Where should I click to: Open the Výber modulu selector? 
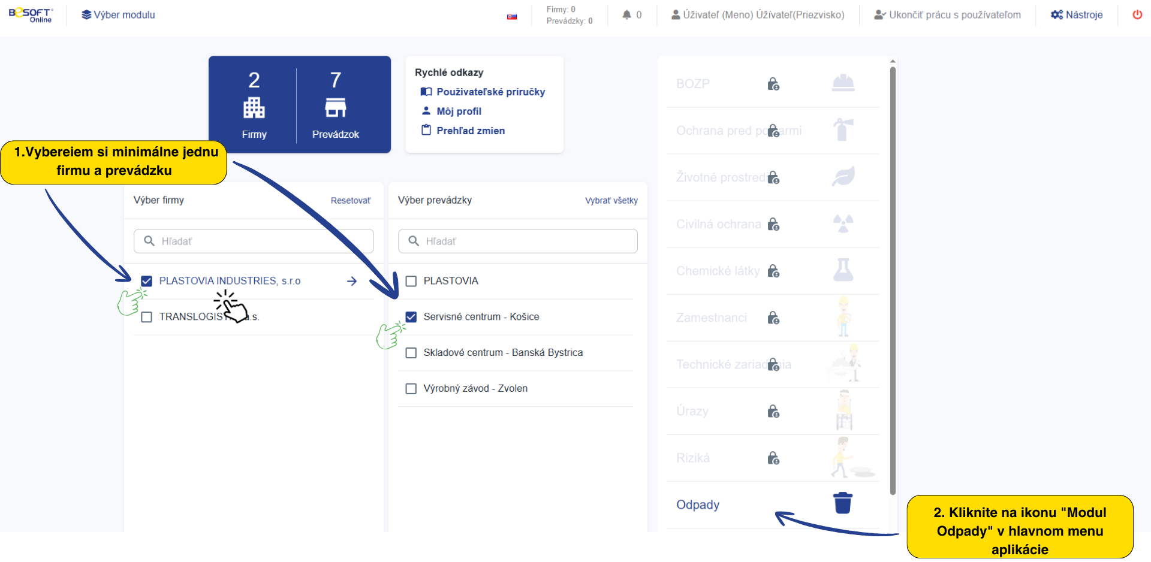(119, 15)
